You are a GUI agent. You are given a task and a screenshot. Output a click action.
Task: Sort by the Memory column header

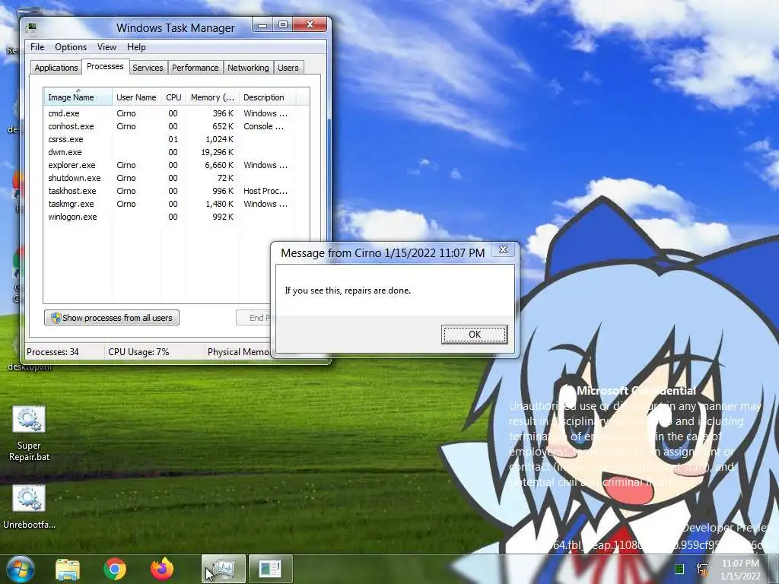click(212, 97)
